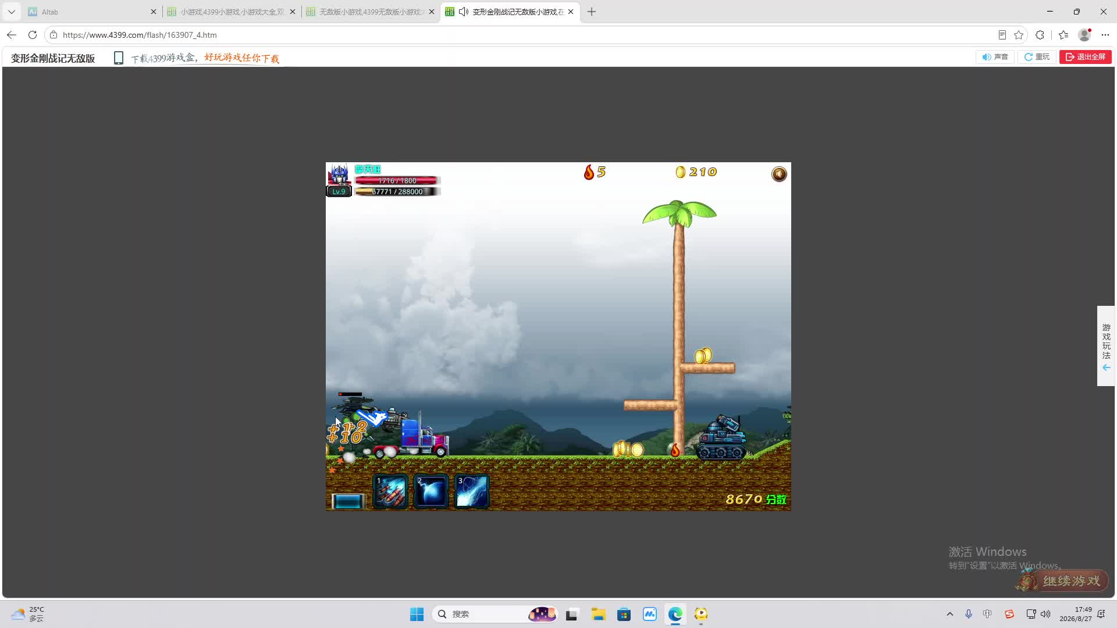Close the Altab tab
Screen dimensions: 1117x628
point(154,12)
